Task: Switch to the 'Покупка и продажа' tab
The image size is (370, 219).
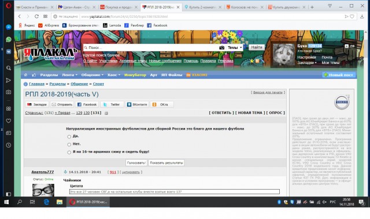Action: tap(119, 7)
